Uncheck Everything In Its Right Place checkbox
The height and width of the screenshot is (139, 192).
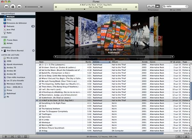point(40,103)
